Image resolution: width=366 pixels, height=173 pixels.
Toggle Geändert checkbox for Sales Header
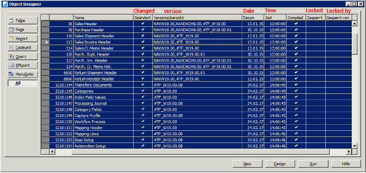(142, 24)
